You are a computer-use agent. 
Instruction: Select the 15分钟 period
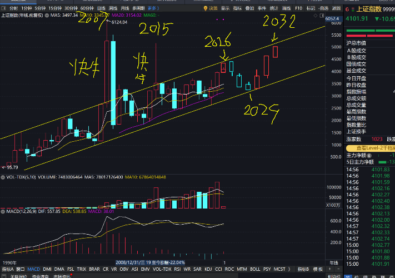coord(55,8)
